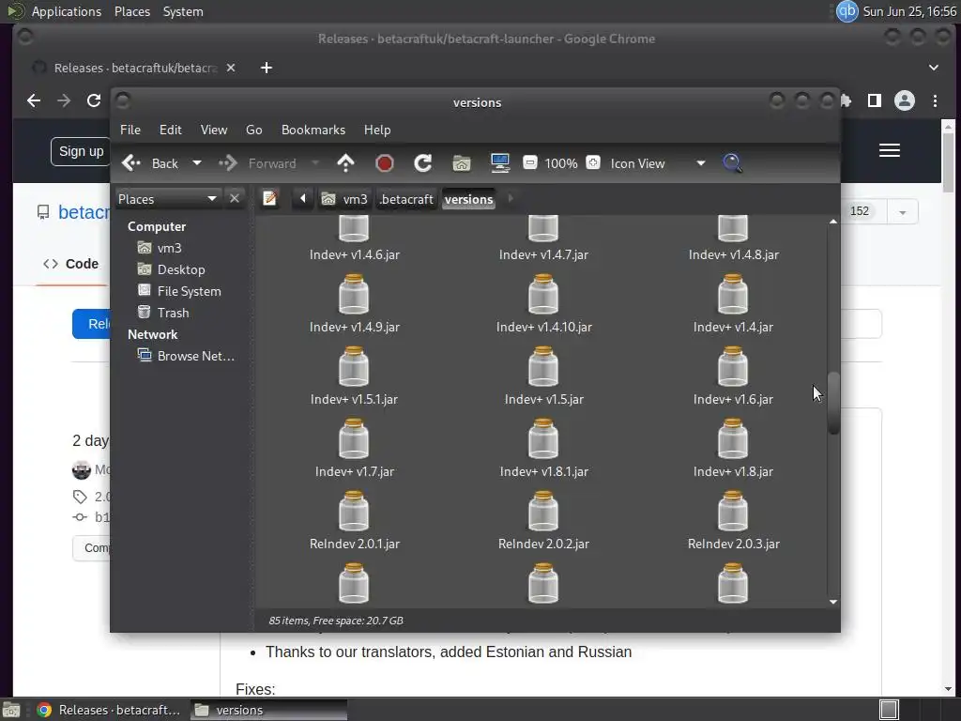This screenshot has height=721, width=961.
Task: Open the Icon View mode dropdown
Action: (701, 163)
